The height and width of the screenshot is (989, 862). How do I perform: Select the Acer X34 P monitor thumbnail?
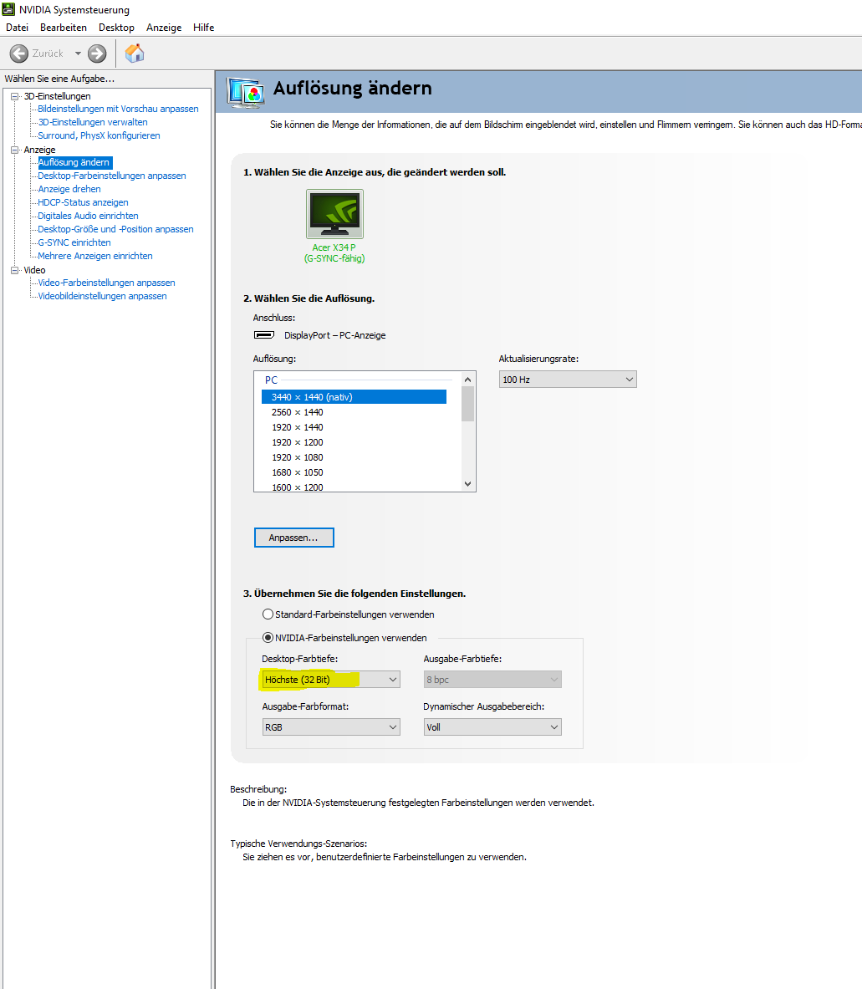[334, 214]
